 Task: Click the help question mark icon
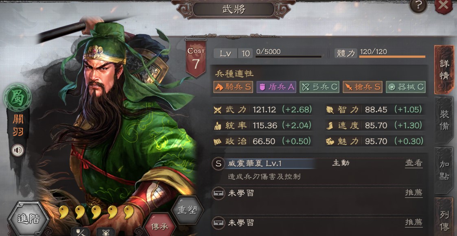click(x=418, y=5)
